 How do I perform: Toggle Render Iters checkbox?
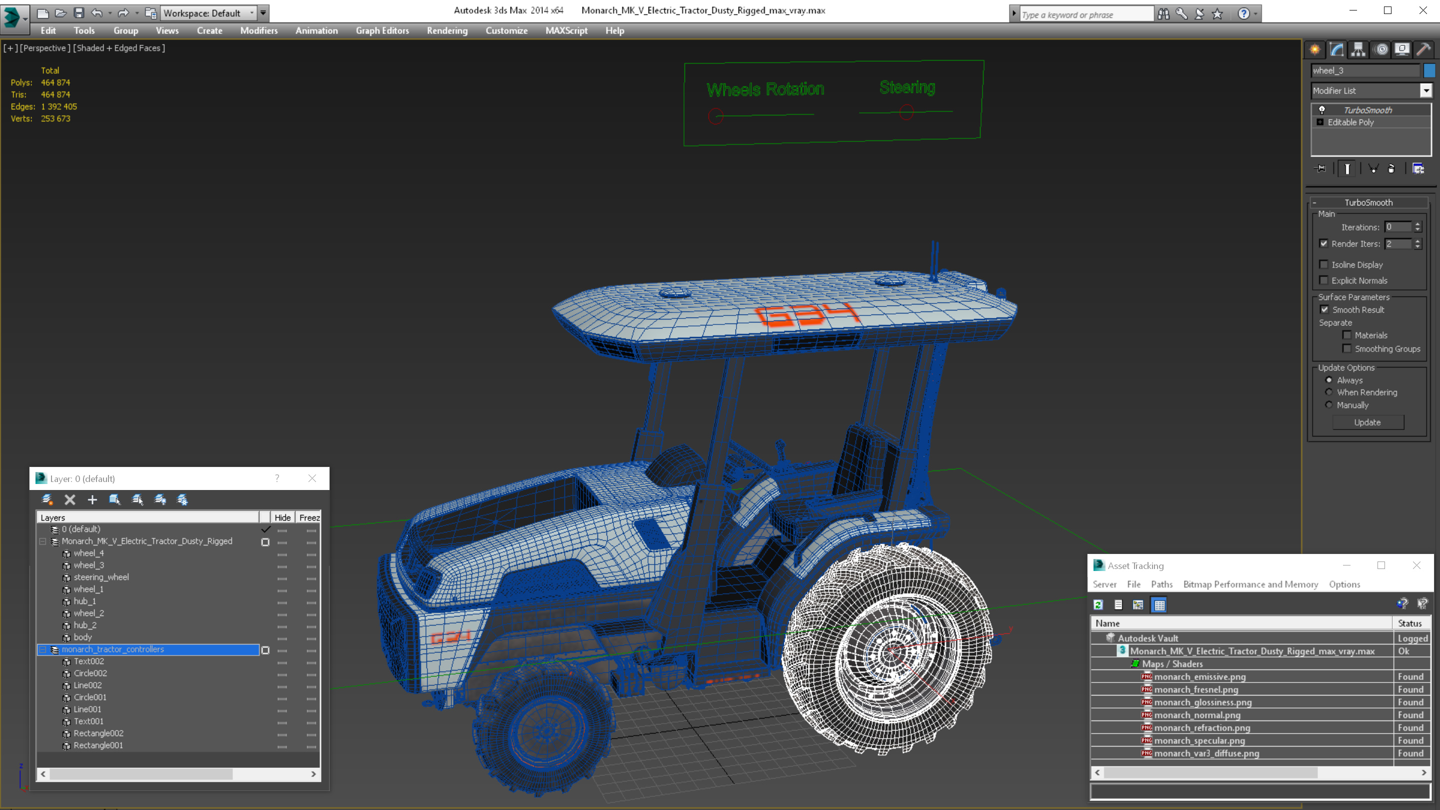coord(1323,243)
